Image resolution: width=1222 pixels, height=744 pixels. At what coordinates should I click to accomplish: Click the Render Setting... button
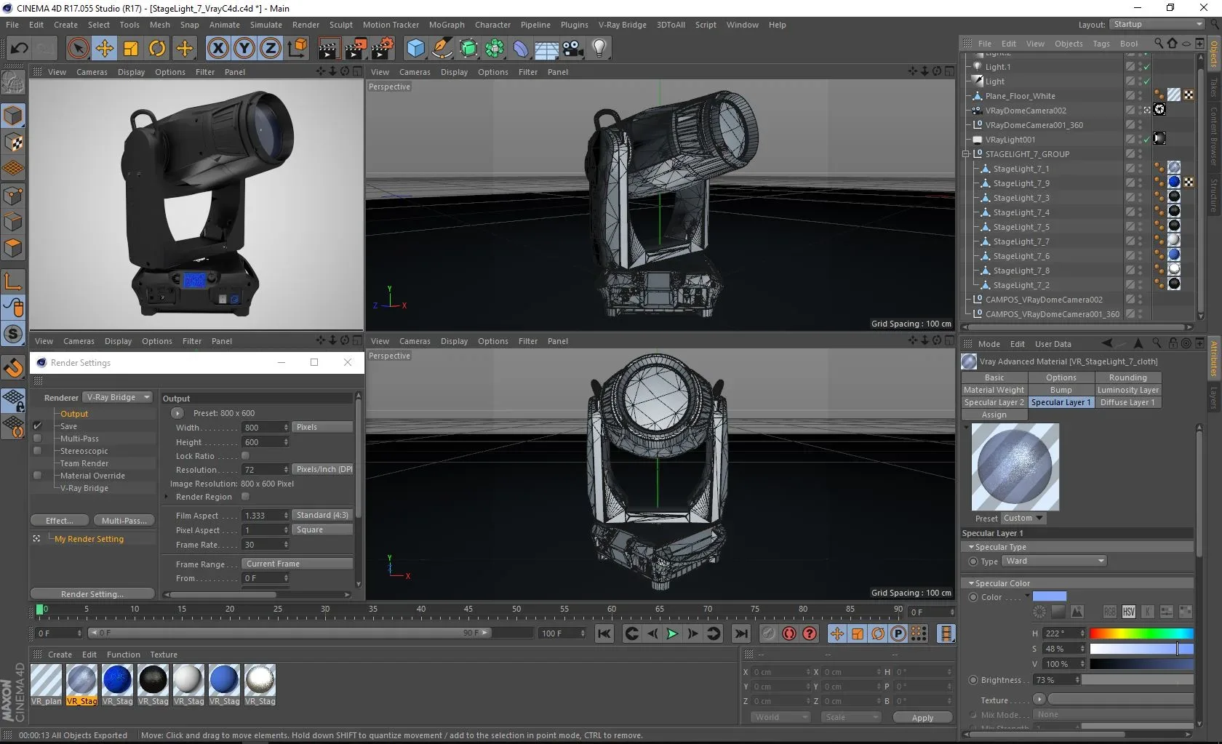[92, 594]
